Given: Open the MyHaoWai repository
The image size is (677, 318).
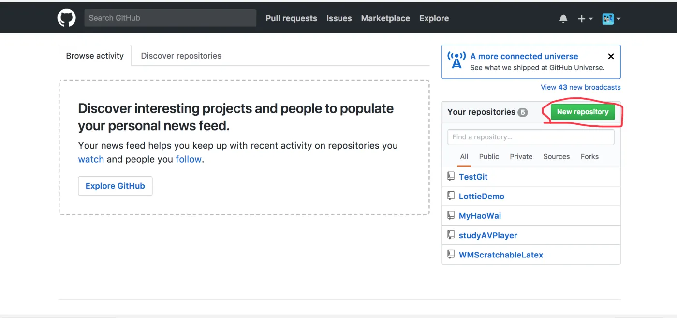Looking at the screenshot, I should click(480, 216).
